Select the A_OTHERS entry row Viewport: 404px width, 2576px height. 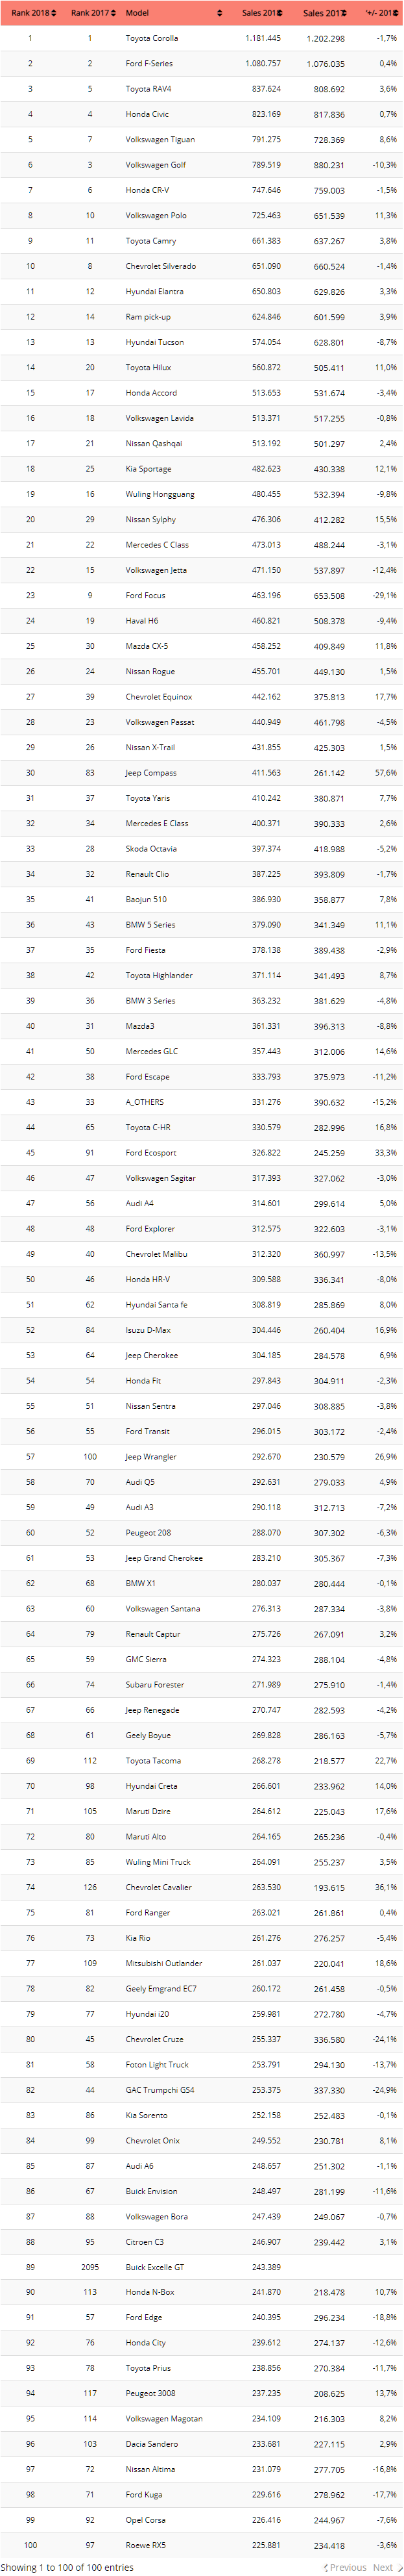[202, 1102]
